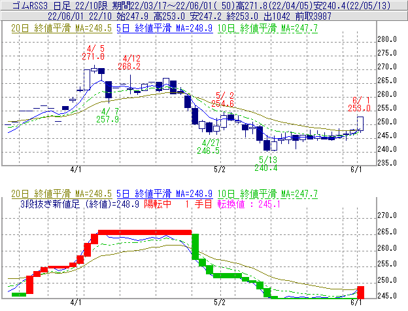Click the 235.0 price axis label in upper chart

click(387, 163)
